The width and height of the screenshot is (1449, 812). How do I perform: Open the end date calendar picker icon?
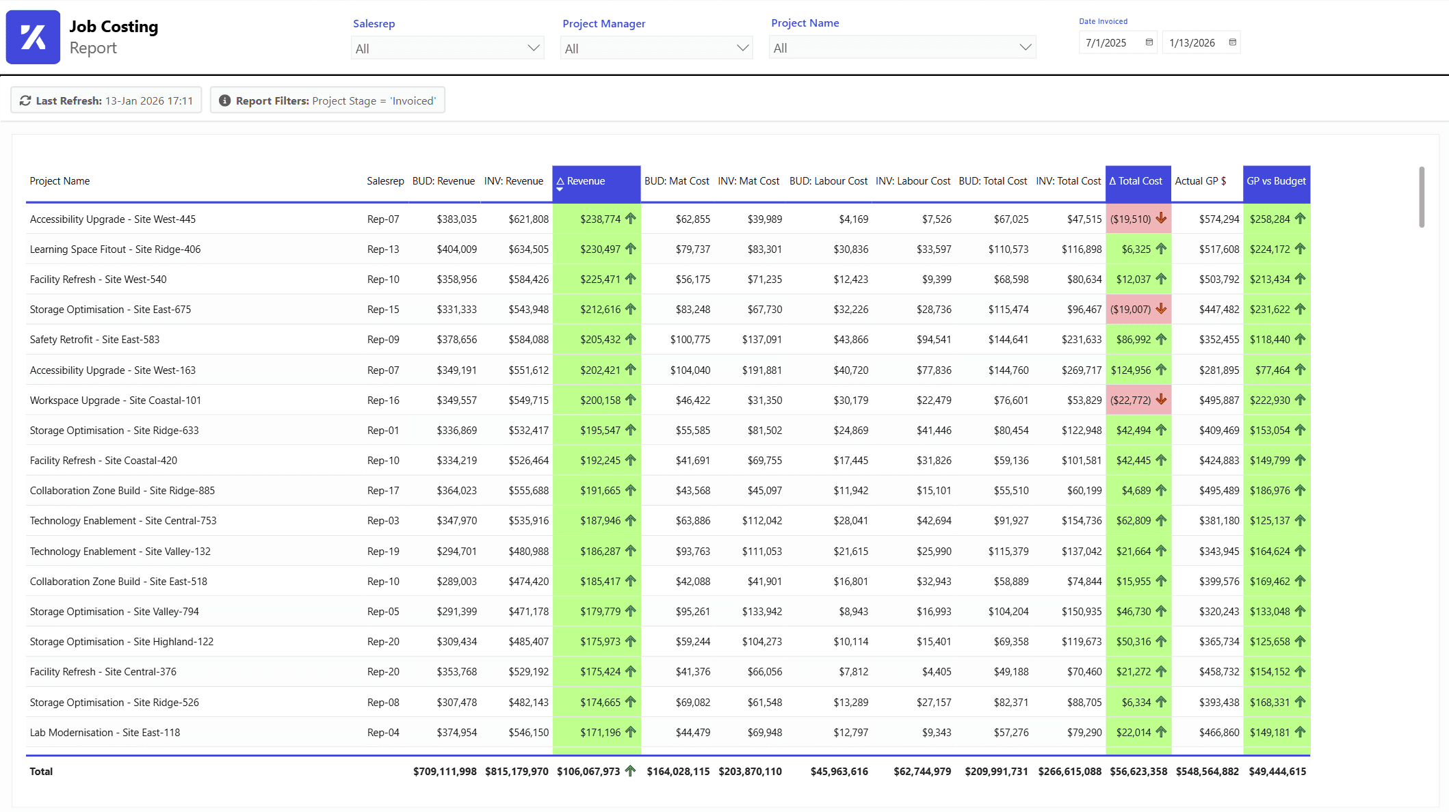[1233, 42]
